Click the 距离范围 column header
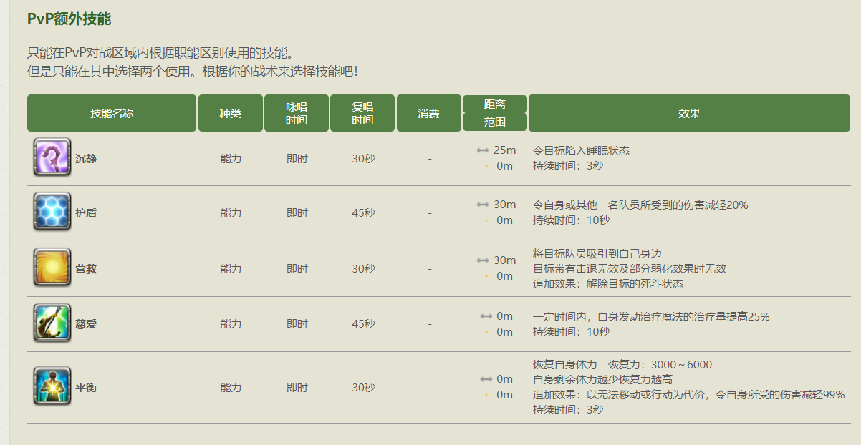 point(495,113)
